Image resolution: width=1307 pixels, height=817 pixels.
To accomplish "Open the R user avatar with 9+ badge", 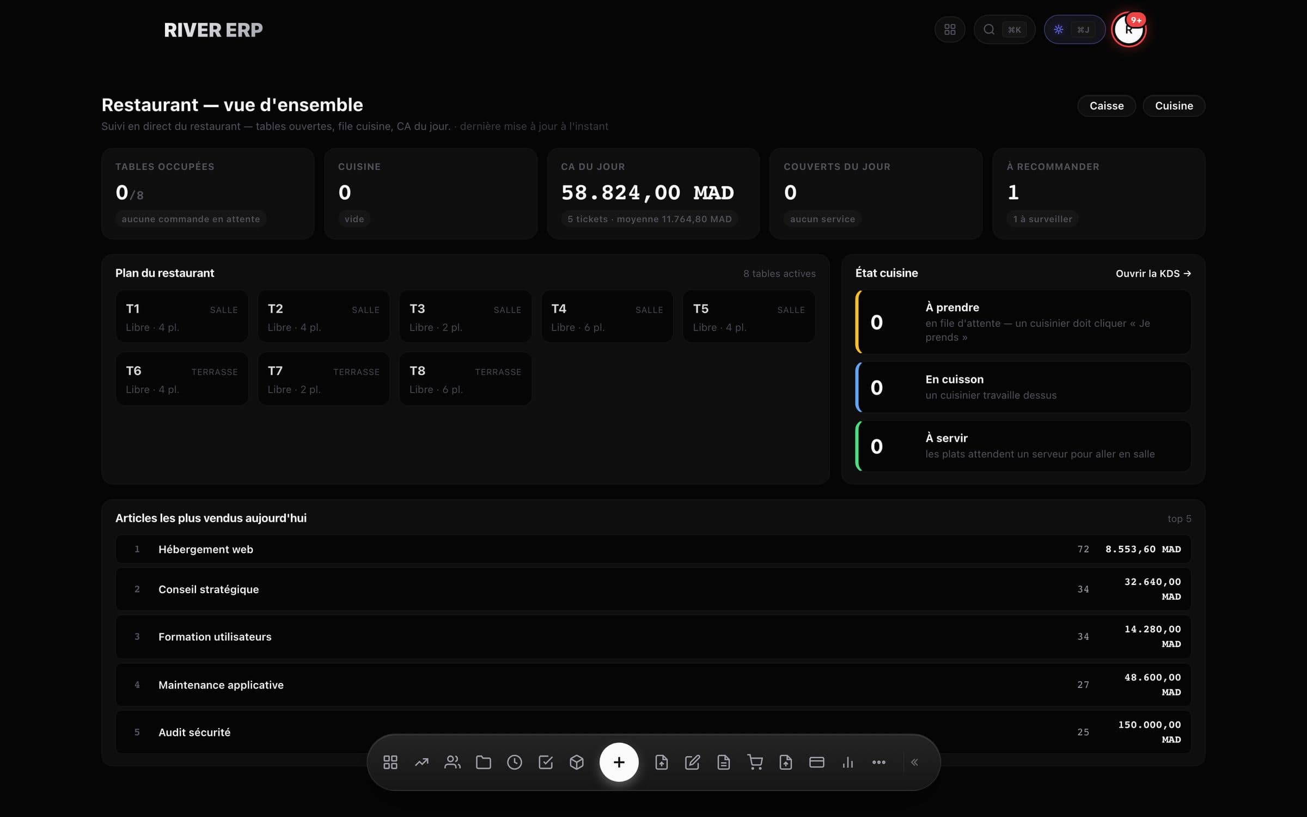I will pos(1129,29).
